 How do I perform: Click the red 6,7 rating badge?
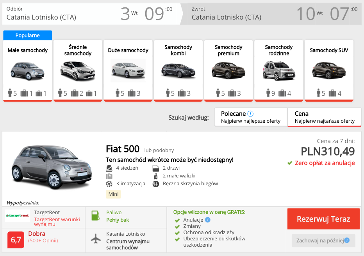point(16,240)
